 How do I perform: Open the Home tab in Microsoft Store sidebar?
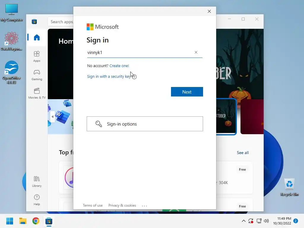point(37,37)
